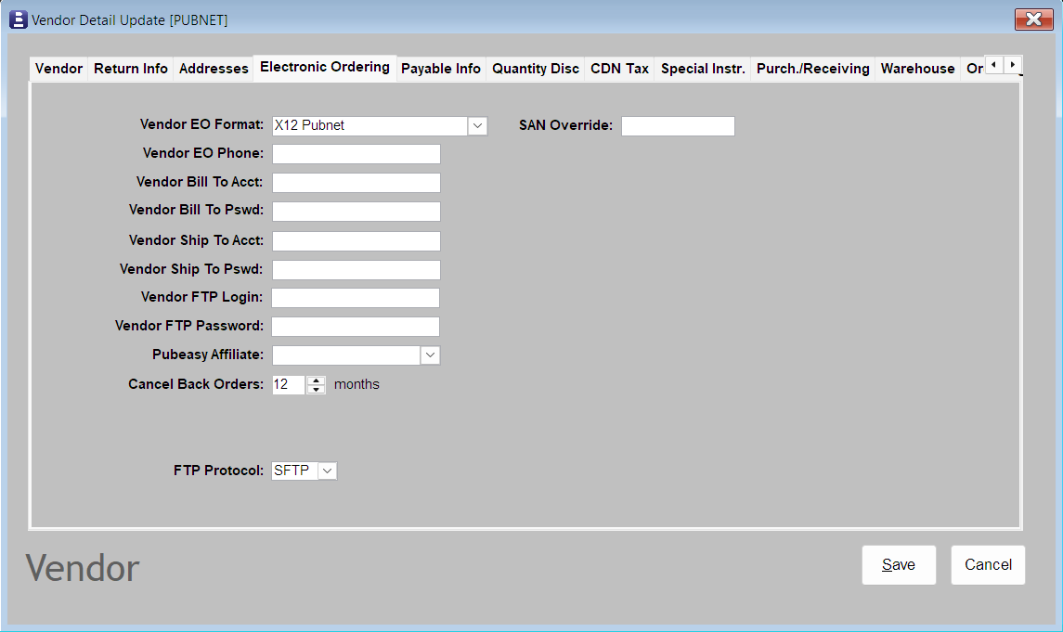Open the Return Info tab
Screen dimensions: 1063x632
[x=130, y=67]
